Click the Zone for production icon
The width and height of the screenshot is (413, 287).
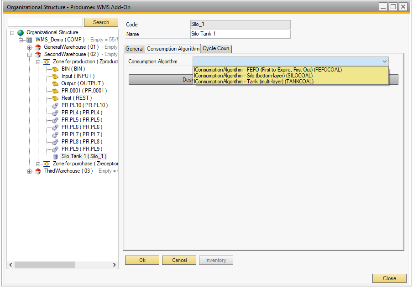tap(47, 62)
